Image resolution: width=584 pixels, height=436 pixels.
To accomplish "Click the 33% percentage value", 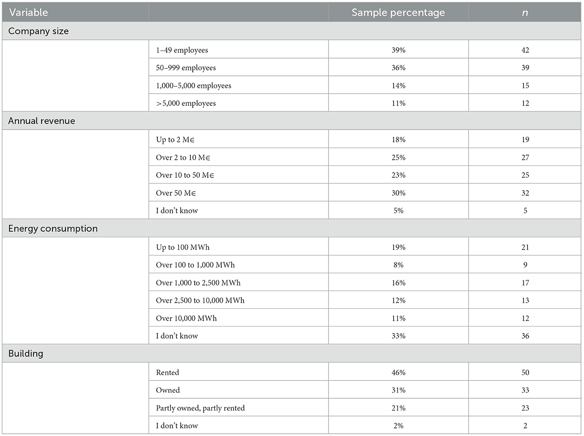I will 398,336.
